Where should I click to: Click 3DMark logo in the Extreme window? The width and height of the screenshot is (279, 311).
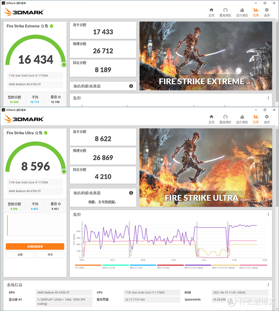[x=24, y=12]
